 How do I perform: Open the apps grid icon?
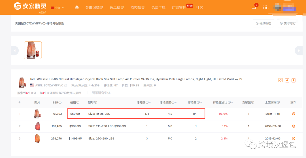(265, 7)
